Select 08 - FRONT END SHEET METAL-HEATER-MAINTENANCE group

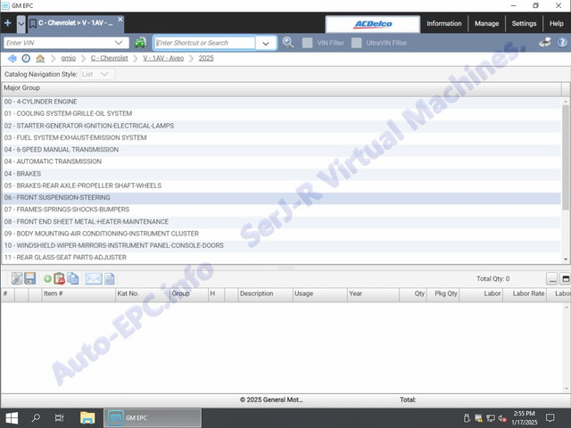point(281,222)
